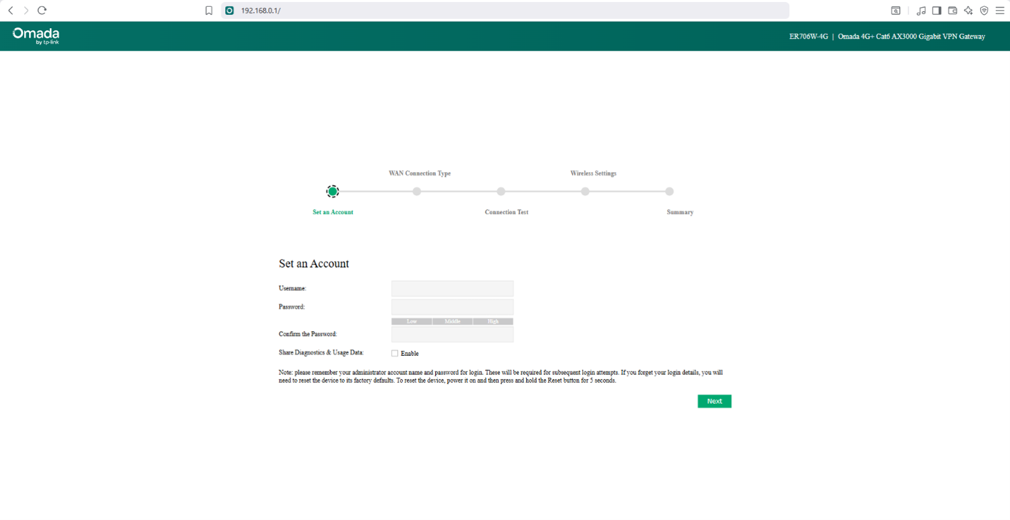Viewport: 1010px width, 520px height.
Task: Click the site icon beside 192.168.0.1 in the address bar
Action: click(229, 11)
